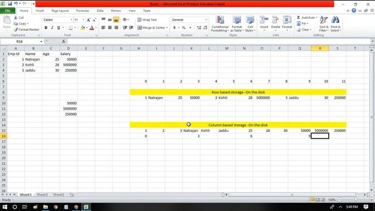
Task: Increase font size with Grow Font icon
Action: pyautogui.click(x=88, y=20)
